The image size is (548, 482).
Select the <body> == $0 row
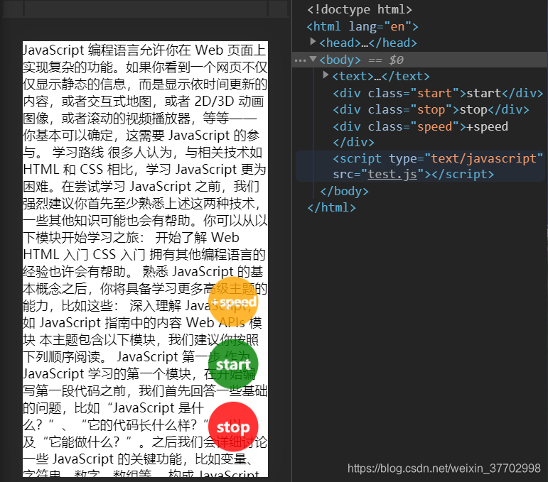coord(420,60)
